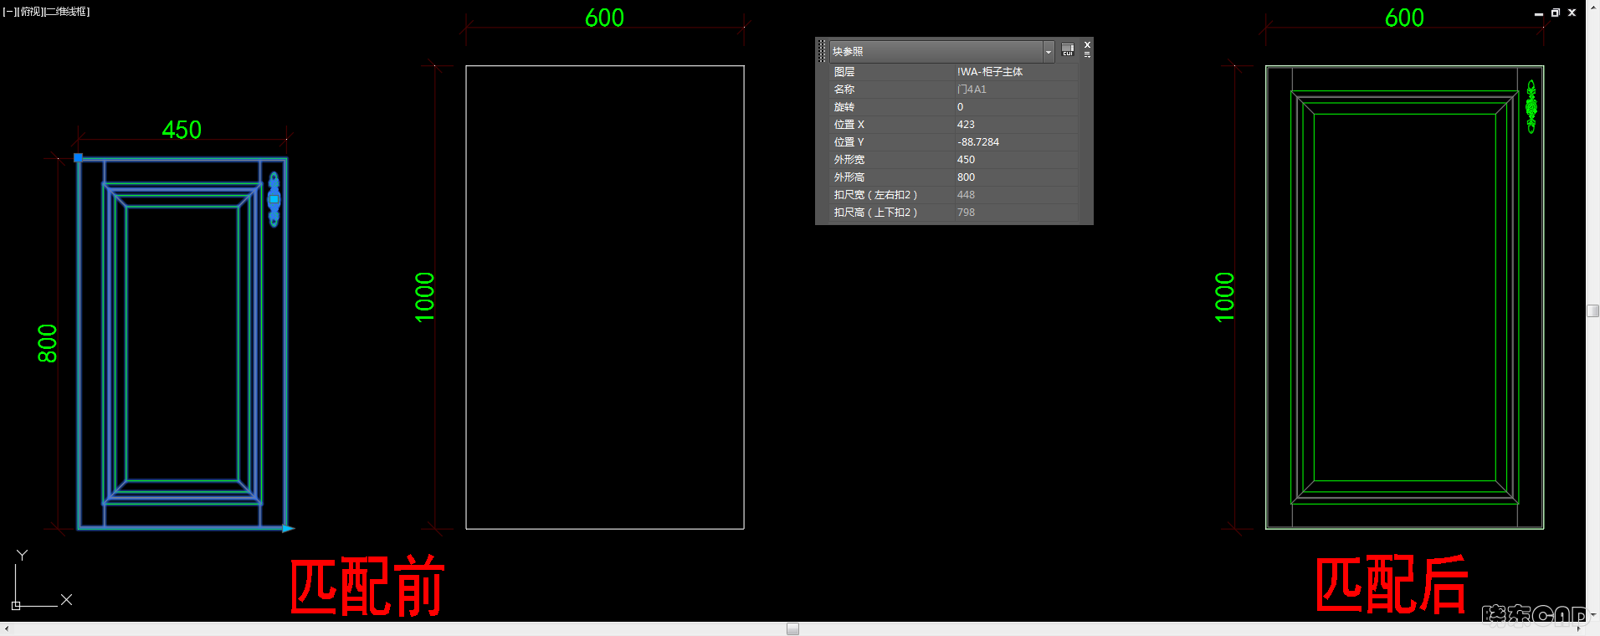Click the CUI customize icon in Quick Properties

[x=1068, y=50]
